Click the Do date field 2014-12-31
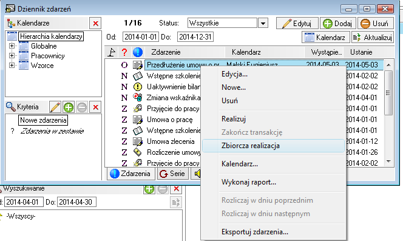Viewport: 403px width, 241px height. (x=195, y=37)
